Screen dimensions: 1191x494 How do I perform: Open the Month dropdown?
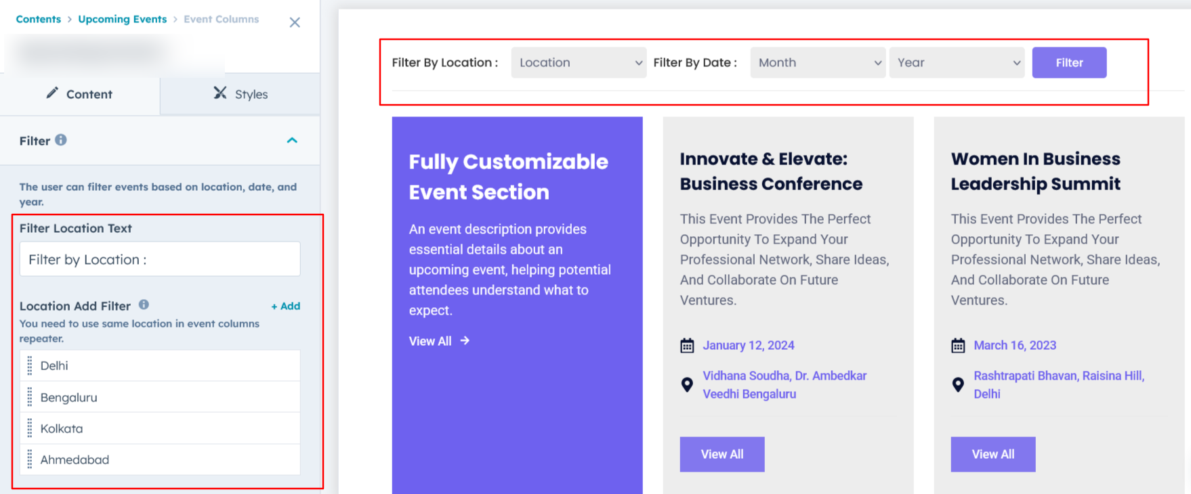tap(818, 63)
